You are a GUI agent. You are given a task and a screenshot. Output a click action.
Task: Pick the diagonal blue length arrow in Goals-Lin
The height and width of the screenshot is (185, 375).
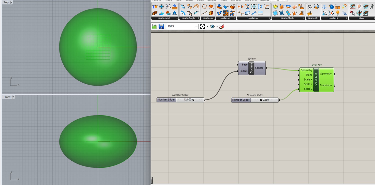click(x=254, y=13)
